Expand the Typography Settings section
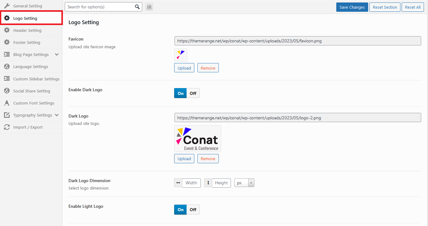This screenshot has height=226, width=428. click(x=31, y=115)
